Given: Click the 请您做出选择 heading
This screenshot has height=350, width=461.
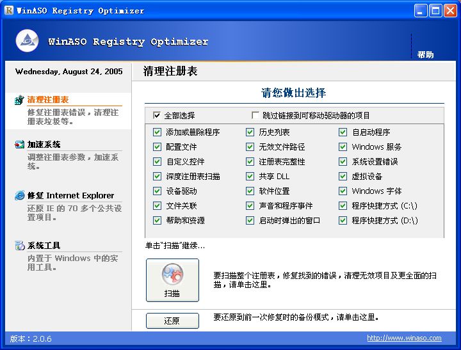Looking at the screenshot, I should [293, 93].
